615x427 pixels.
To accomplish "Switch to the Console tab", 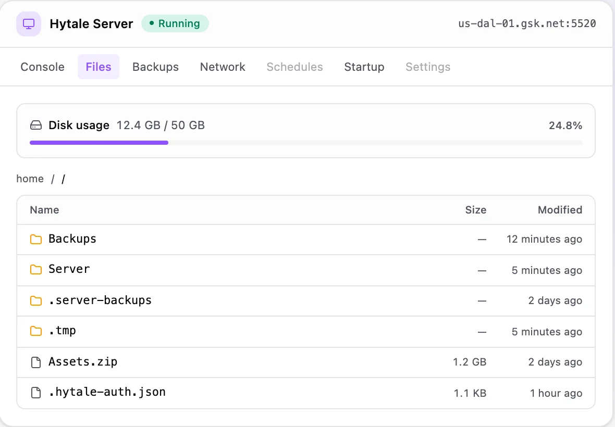I will click(42, 67).
